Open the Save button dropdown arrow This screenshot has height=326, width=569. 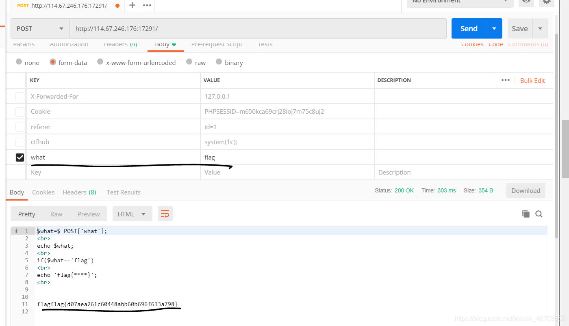coord(540,28)
